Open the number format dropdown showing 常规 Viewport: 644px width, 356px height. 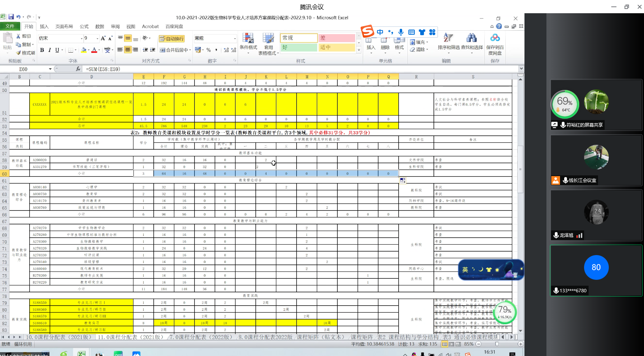tap(235, 39)
